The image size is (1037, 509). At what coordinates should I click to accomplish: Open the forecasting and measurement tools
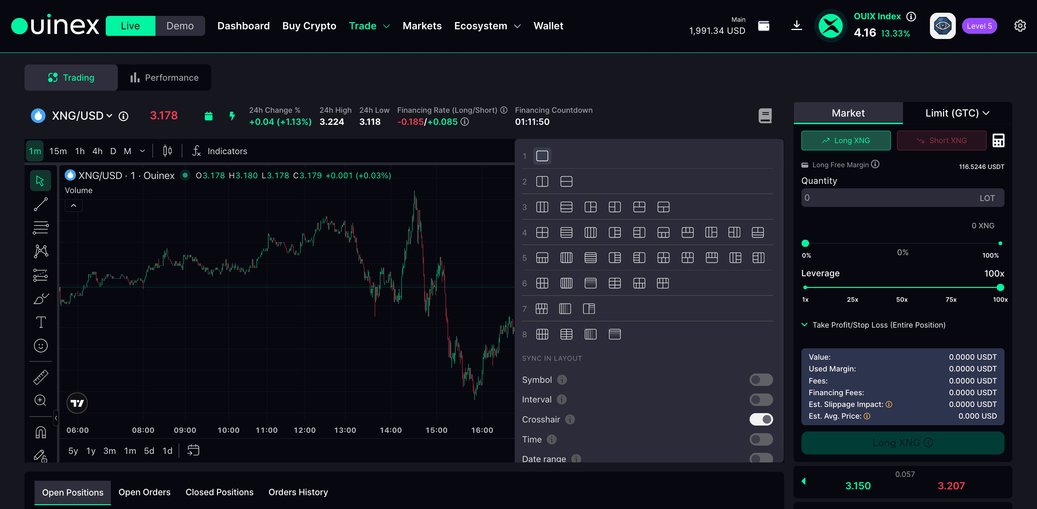(x=40, y=275)
